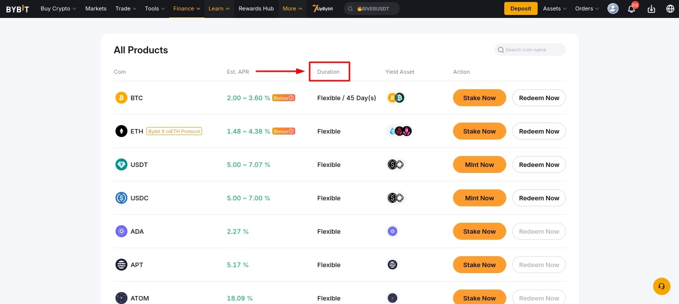Click Stake Now for BTC
The width and height of the screenshot is (679, 304).
479,98
